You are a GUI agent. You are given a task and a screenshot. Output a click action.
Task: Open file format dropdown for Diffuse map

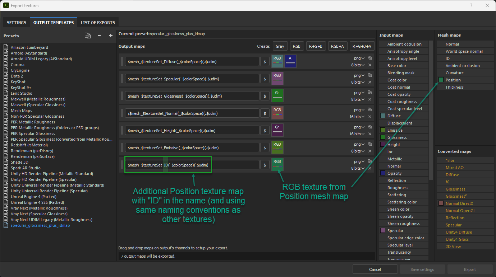359,58
